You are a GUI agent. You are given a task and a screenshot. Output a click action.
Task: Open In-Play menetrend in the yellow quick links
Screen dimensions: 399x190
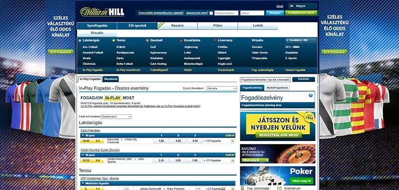tap(128, 70)
